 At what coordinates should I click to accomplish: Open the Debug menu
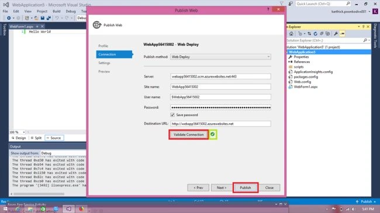(x=71, y=11)
